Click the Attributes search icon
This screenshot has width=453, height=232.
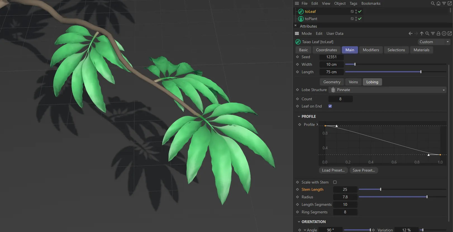(x=427, y=33)
